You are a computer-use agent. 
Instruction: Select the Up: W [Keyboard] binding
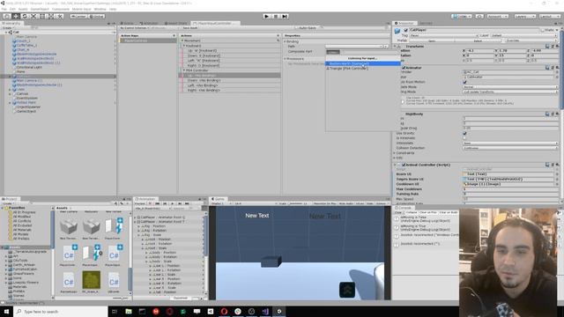(x=230, y=51)
